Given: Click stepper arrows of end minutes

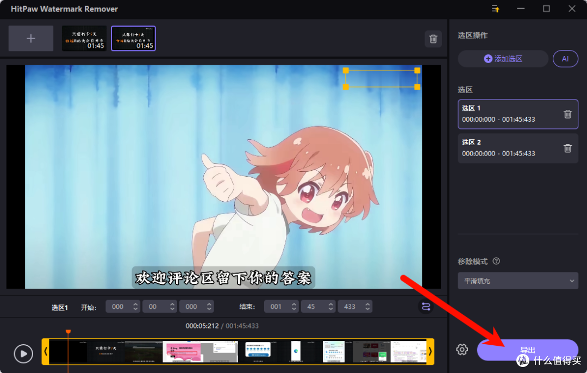Looking at the screenshot, I should point(294,307).
